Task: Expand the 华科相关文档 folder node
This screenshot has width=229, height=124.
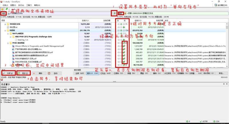Action: pos(5,24)
